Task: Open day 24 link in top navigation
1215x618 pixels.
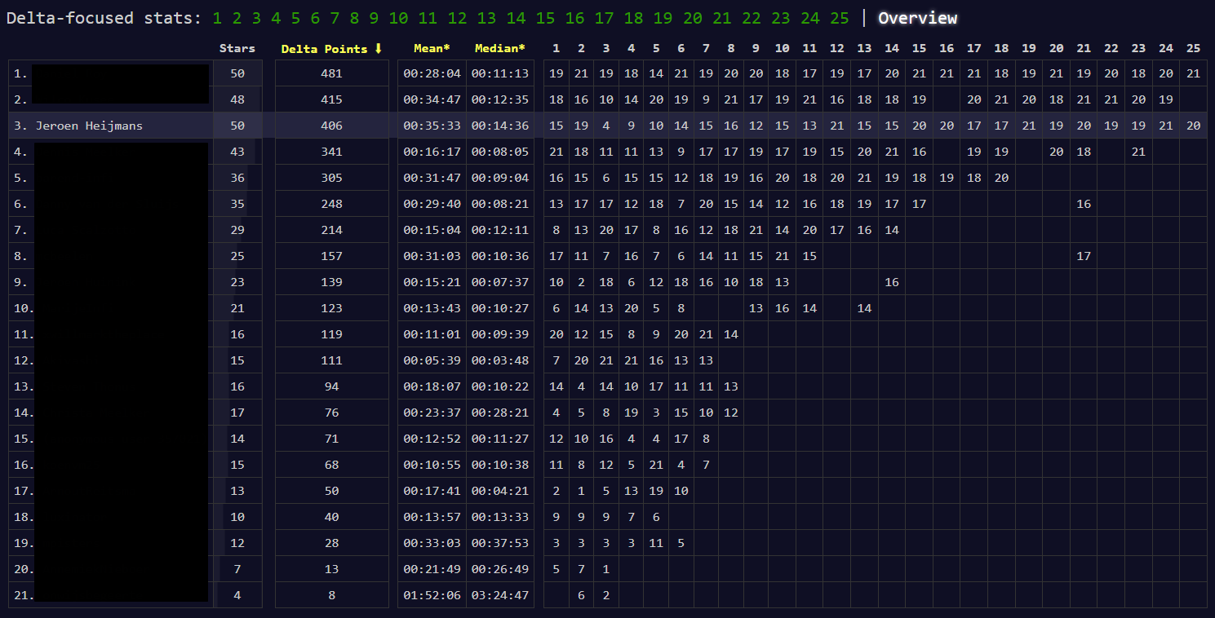Action: point(809,18)
